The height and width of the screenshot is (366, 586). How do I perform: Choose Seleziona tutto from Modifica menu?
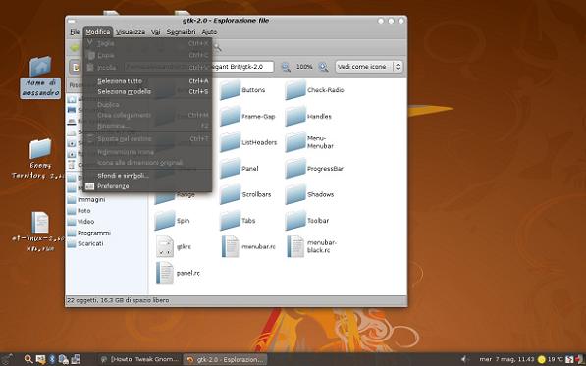pyautogui.click(x=147, y=81)
